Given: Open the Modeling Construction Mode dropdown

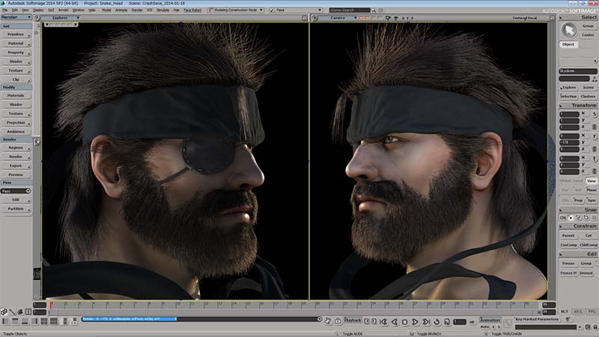Looking at the screenshot, I should coord(236,10).
